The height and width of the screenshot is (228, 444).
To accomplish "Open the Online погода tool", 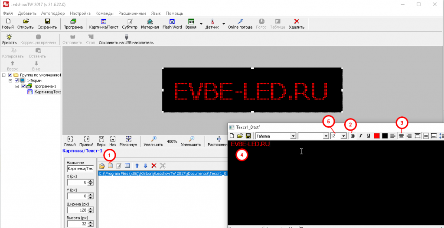I will (x=240, y=23).
